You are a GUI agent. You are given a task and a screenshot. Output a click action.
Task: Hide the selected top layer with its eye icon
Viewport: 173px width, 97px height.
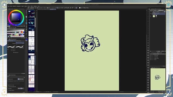pos(151,14)
